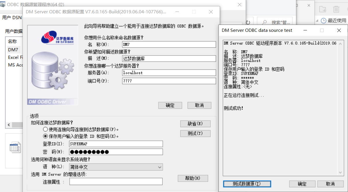This screenshot has height=192, width=348.
Task: Click the 名称(N) field containing DM7
Action: point(169,45)
